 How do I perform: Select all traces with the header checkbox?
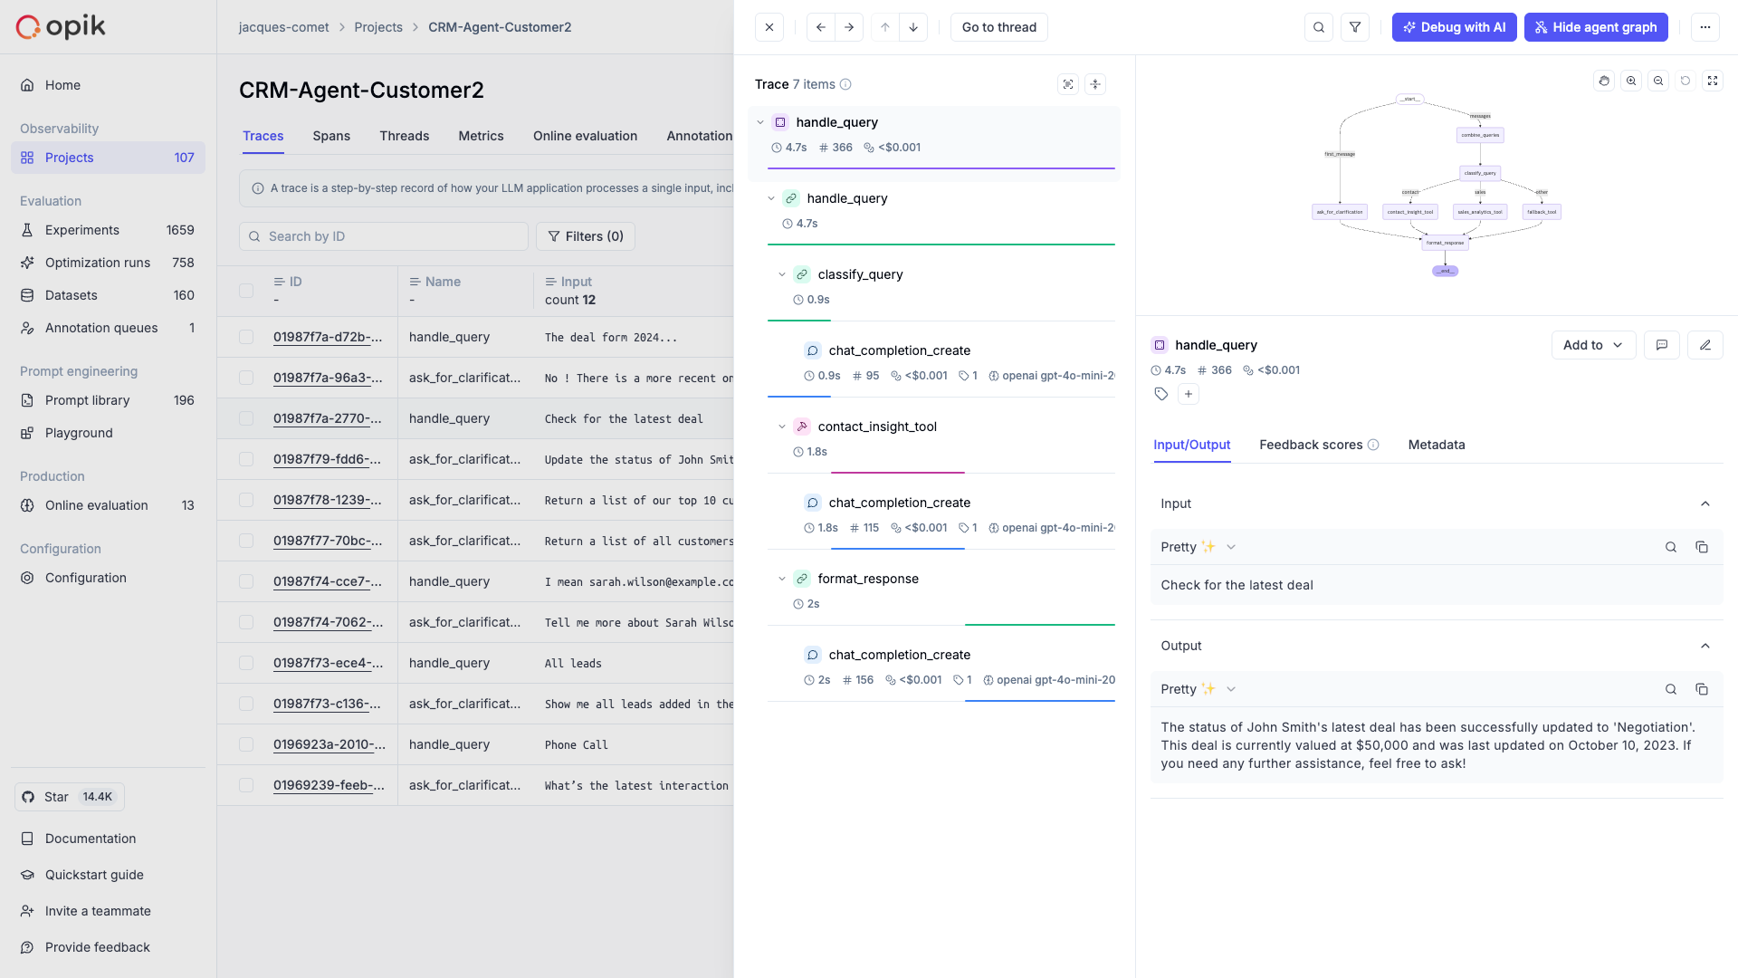(x=245, y=291)
